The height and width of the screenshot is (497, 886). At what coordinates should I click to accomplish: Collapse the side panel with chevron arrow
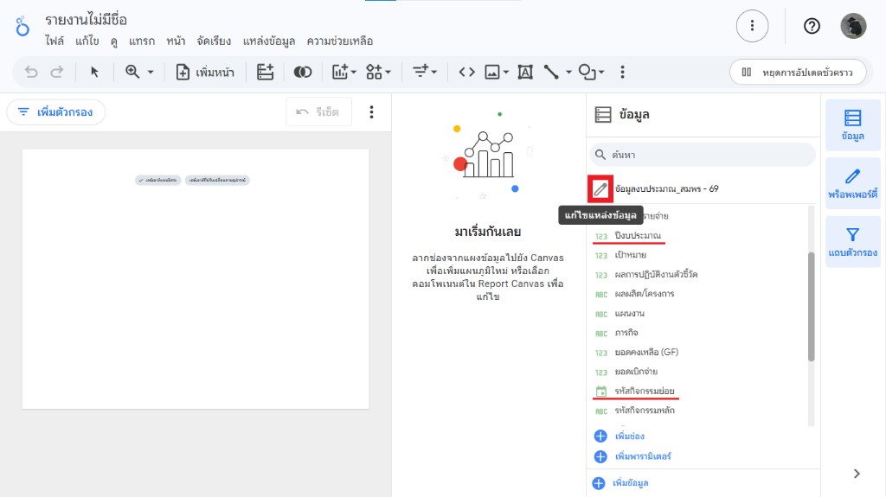click(x=857, y=474)
